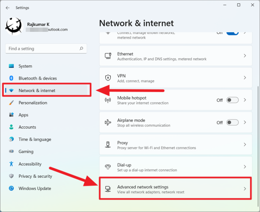Click the Advanced network settings computer icon
Screen dimensions: 260x212
point(108,189)
